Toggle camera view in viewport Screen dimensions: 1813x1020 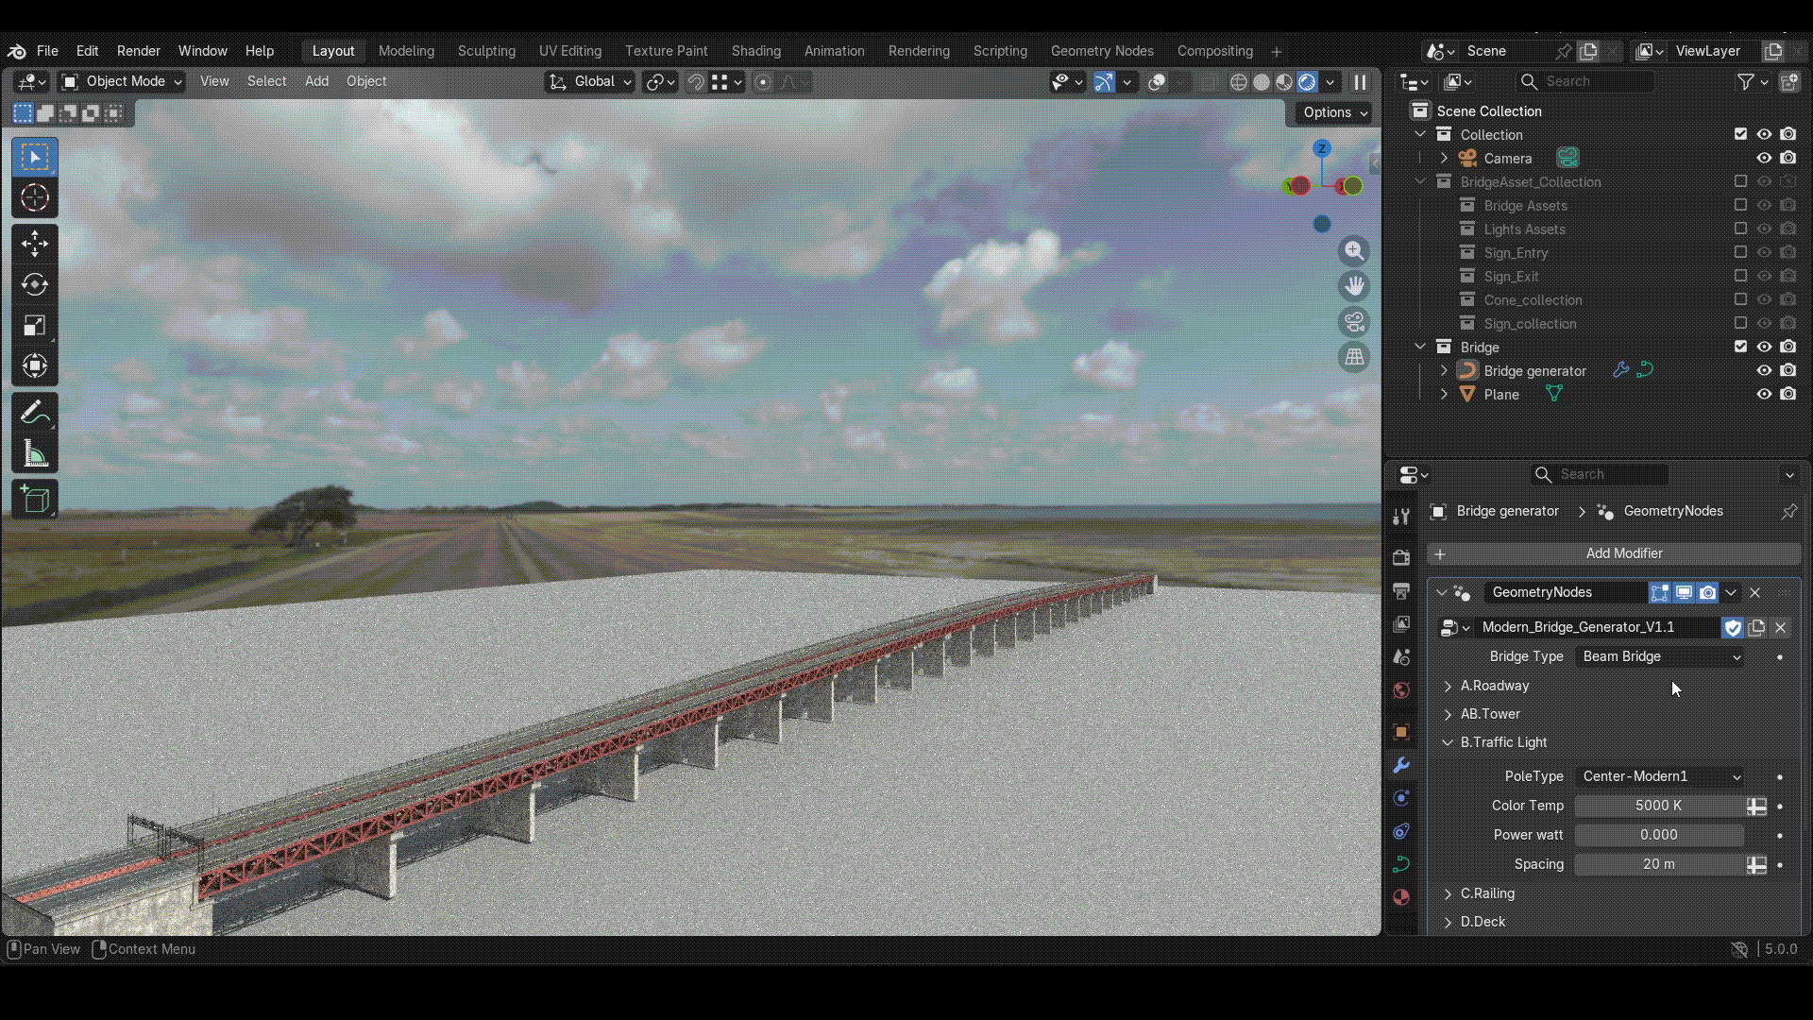[1354, 322]
